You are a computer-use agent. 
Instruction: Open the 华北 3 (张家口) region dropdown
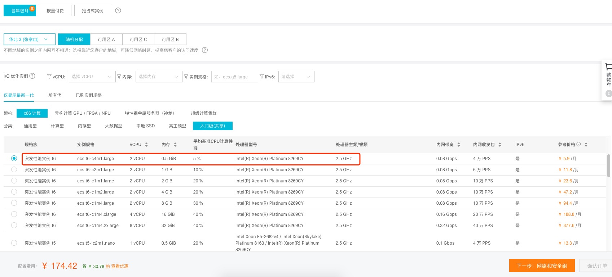pyautogui.click(x=30, y=39)
